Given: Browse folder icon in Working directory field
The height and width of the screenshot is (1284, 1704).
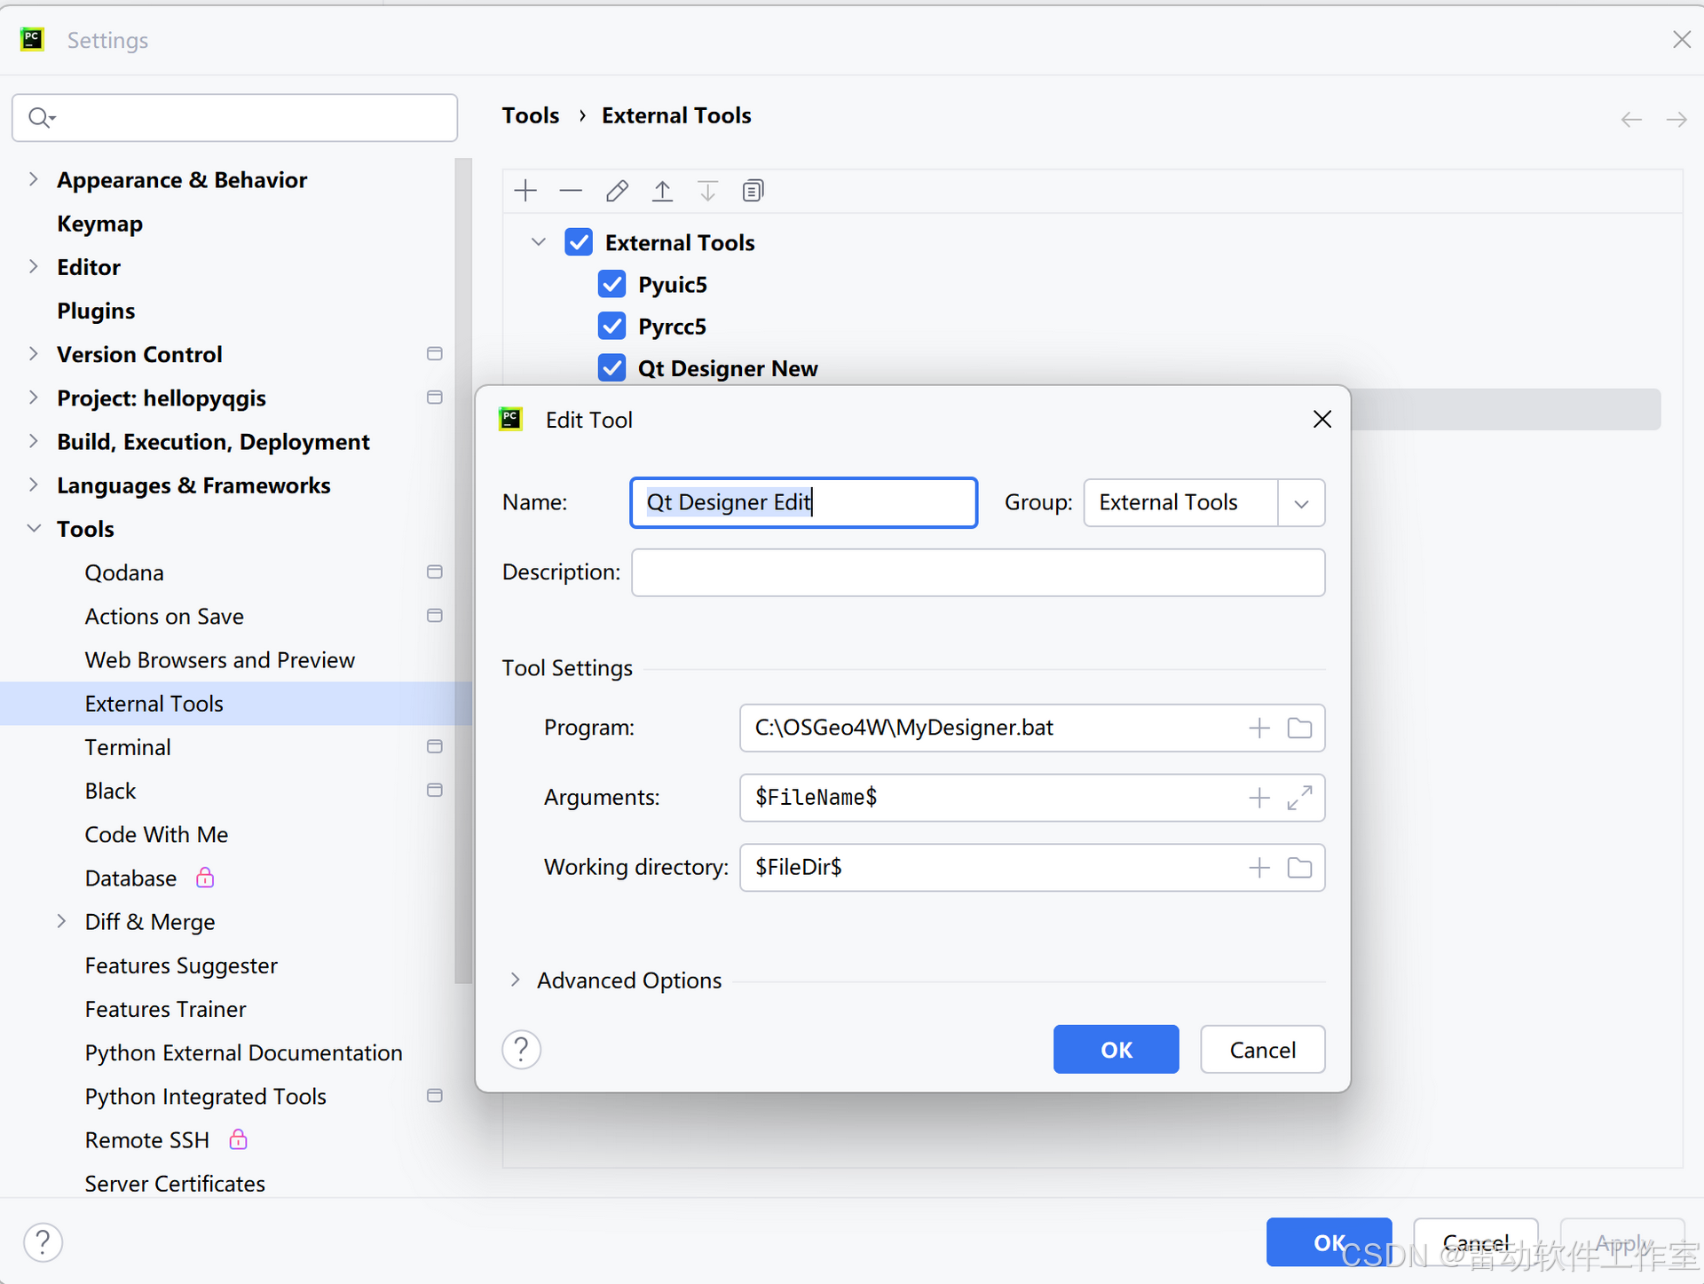Looking at the screenshot, I should tap(1299, 867).
